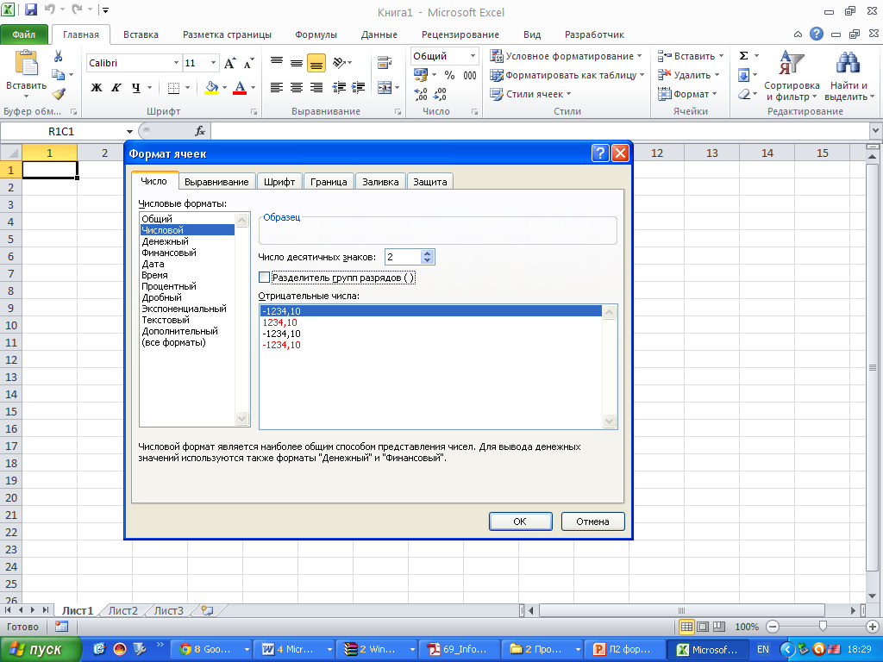
Task: Click the Borders icon
Action: point(173,87)
